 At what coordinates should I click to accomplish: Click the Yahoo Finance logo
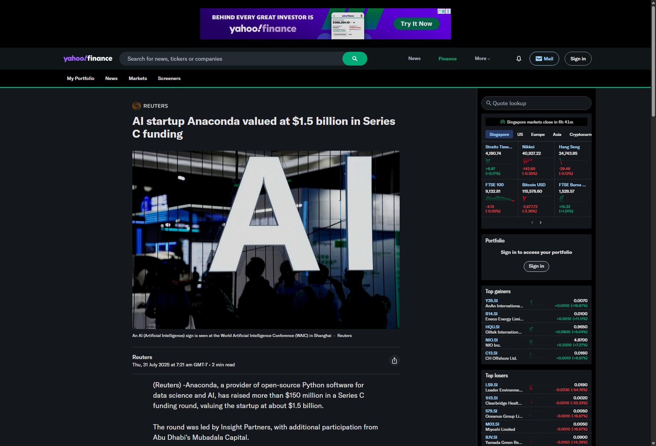tap(88, 58)
